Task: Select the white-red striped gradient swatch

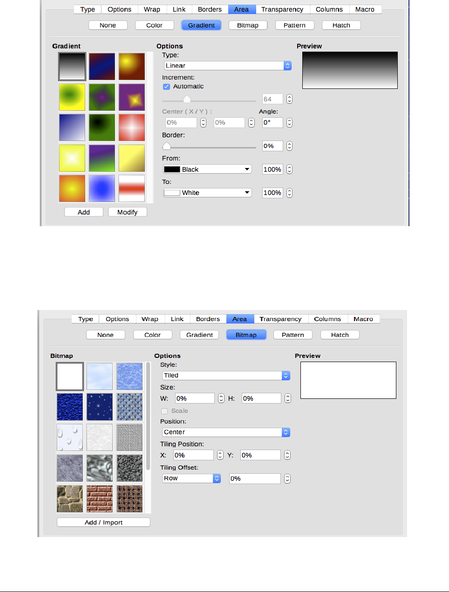Action: pos(132,188)
